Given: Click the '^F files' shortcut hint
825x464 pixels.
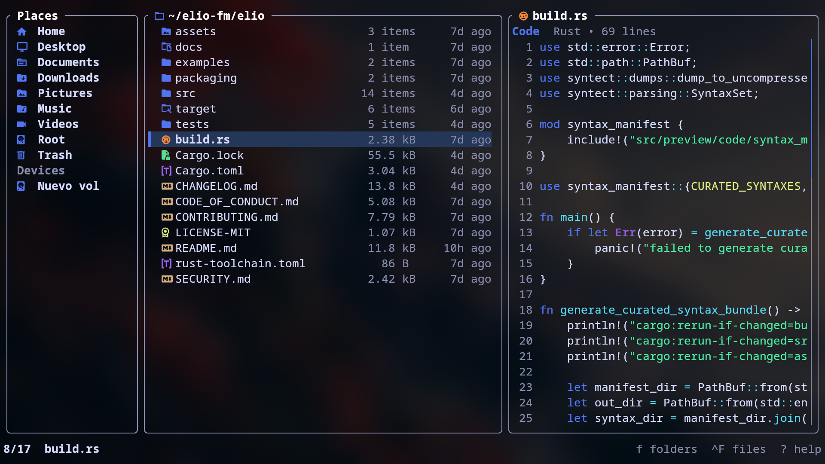Looking at the screenshot, I should 739,449.
